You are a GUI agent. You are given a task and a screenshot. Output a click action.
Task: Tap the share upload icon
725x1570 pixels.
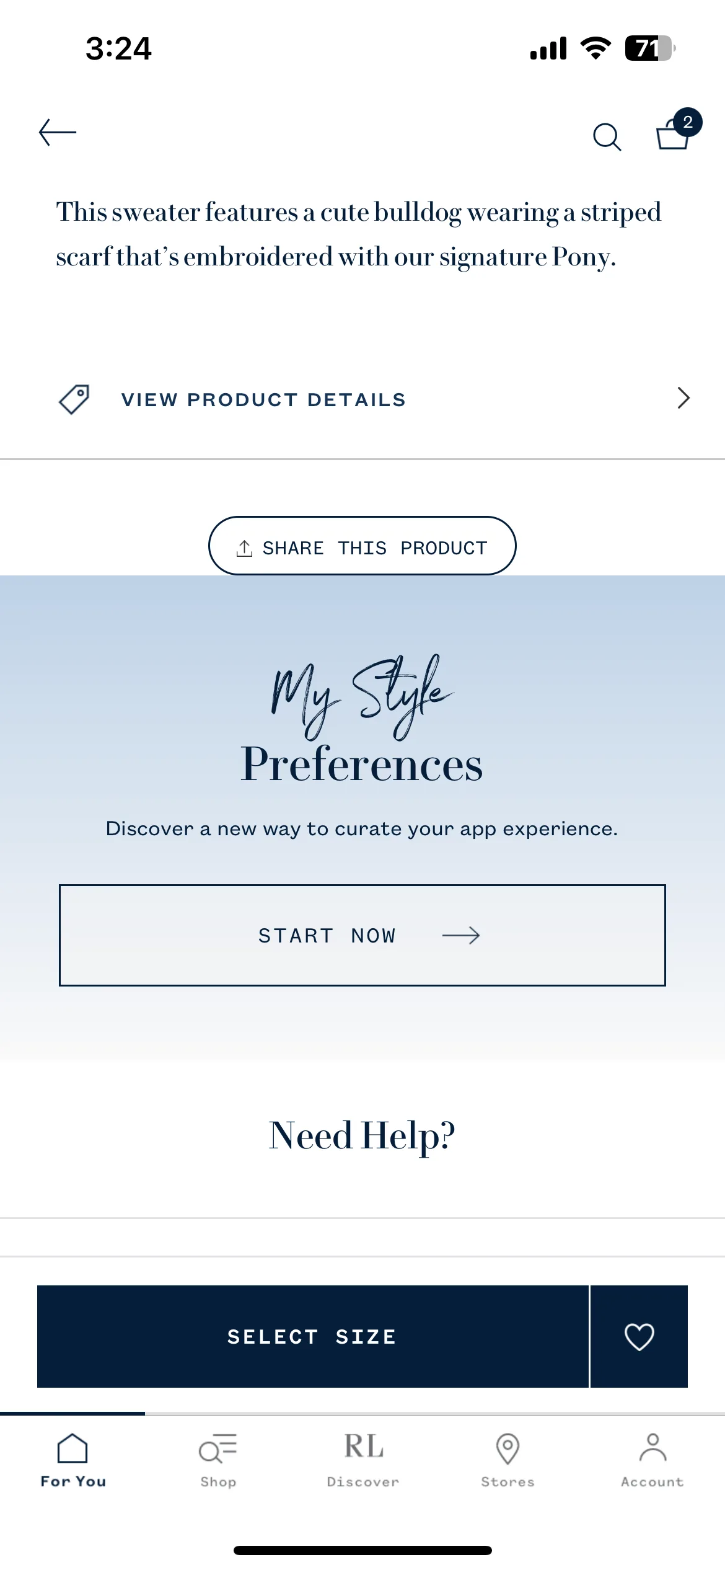coord(244,548)
